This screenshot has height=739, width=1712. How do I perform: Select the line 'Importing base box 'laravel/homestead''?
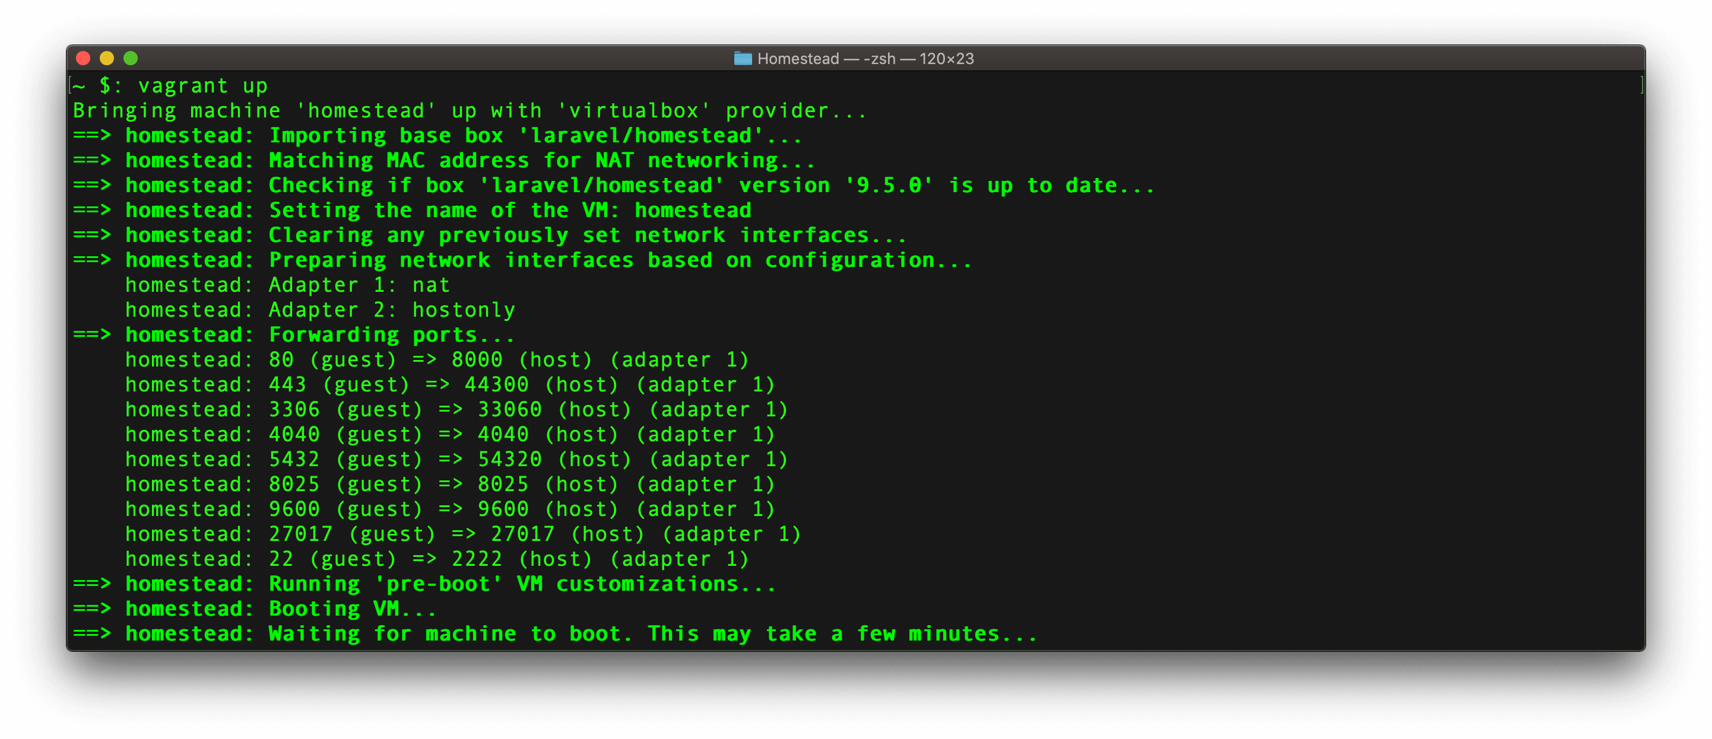tap(438, 135)
